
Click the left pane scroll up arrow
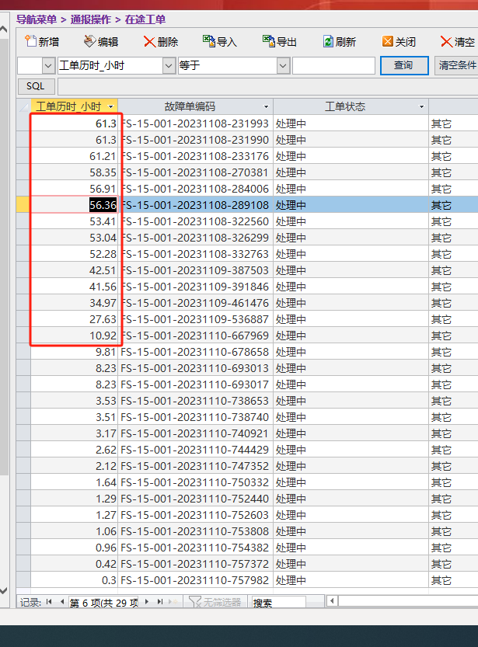pyautogui.click(x=4, y=30)
